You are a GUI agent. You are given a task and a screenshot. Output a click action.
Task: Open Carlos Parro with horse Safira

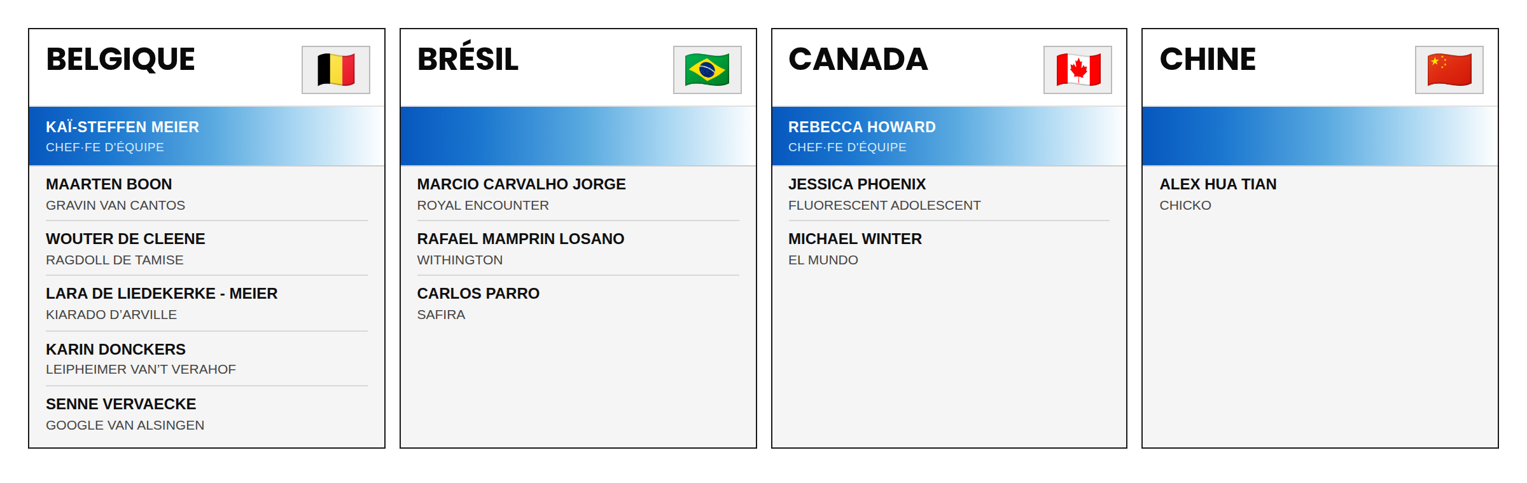coord(578,303)
